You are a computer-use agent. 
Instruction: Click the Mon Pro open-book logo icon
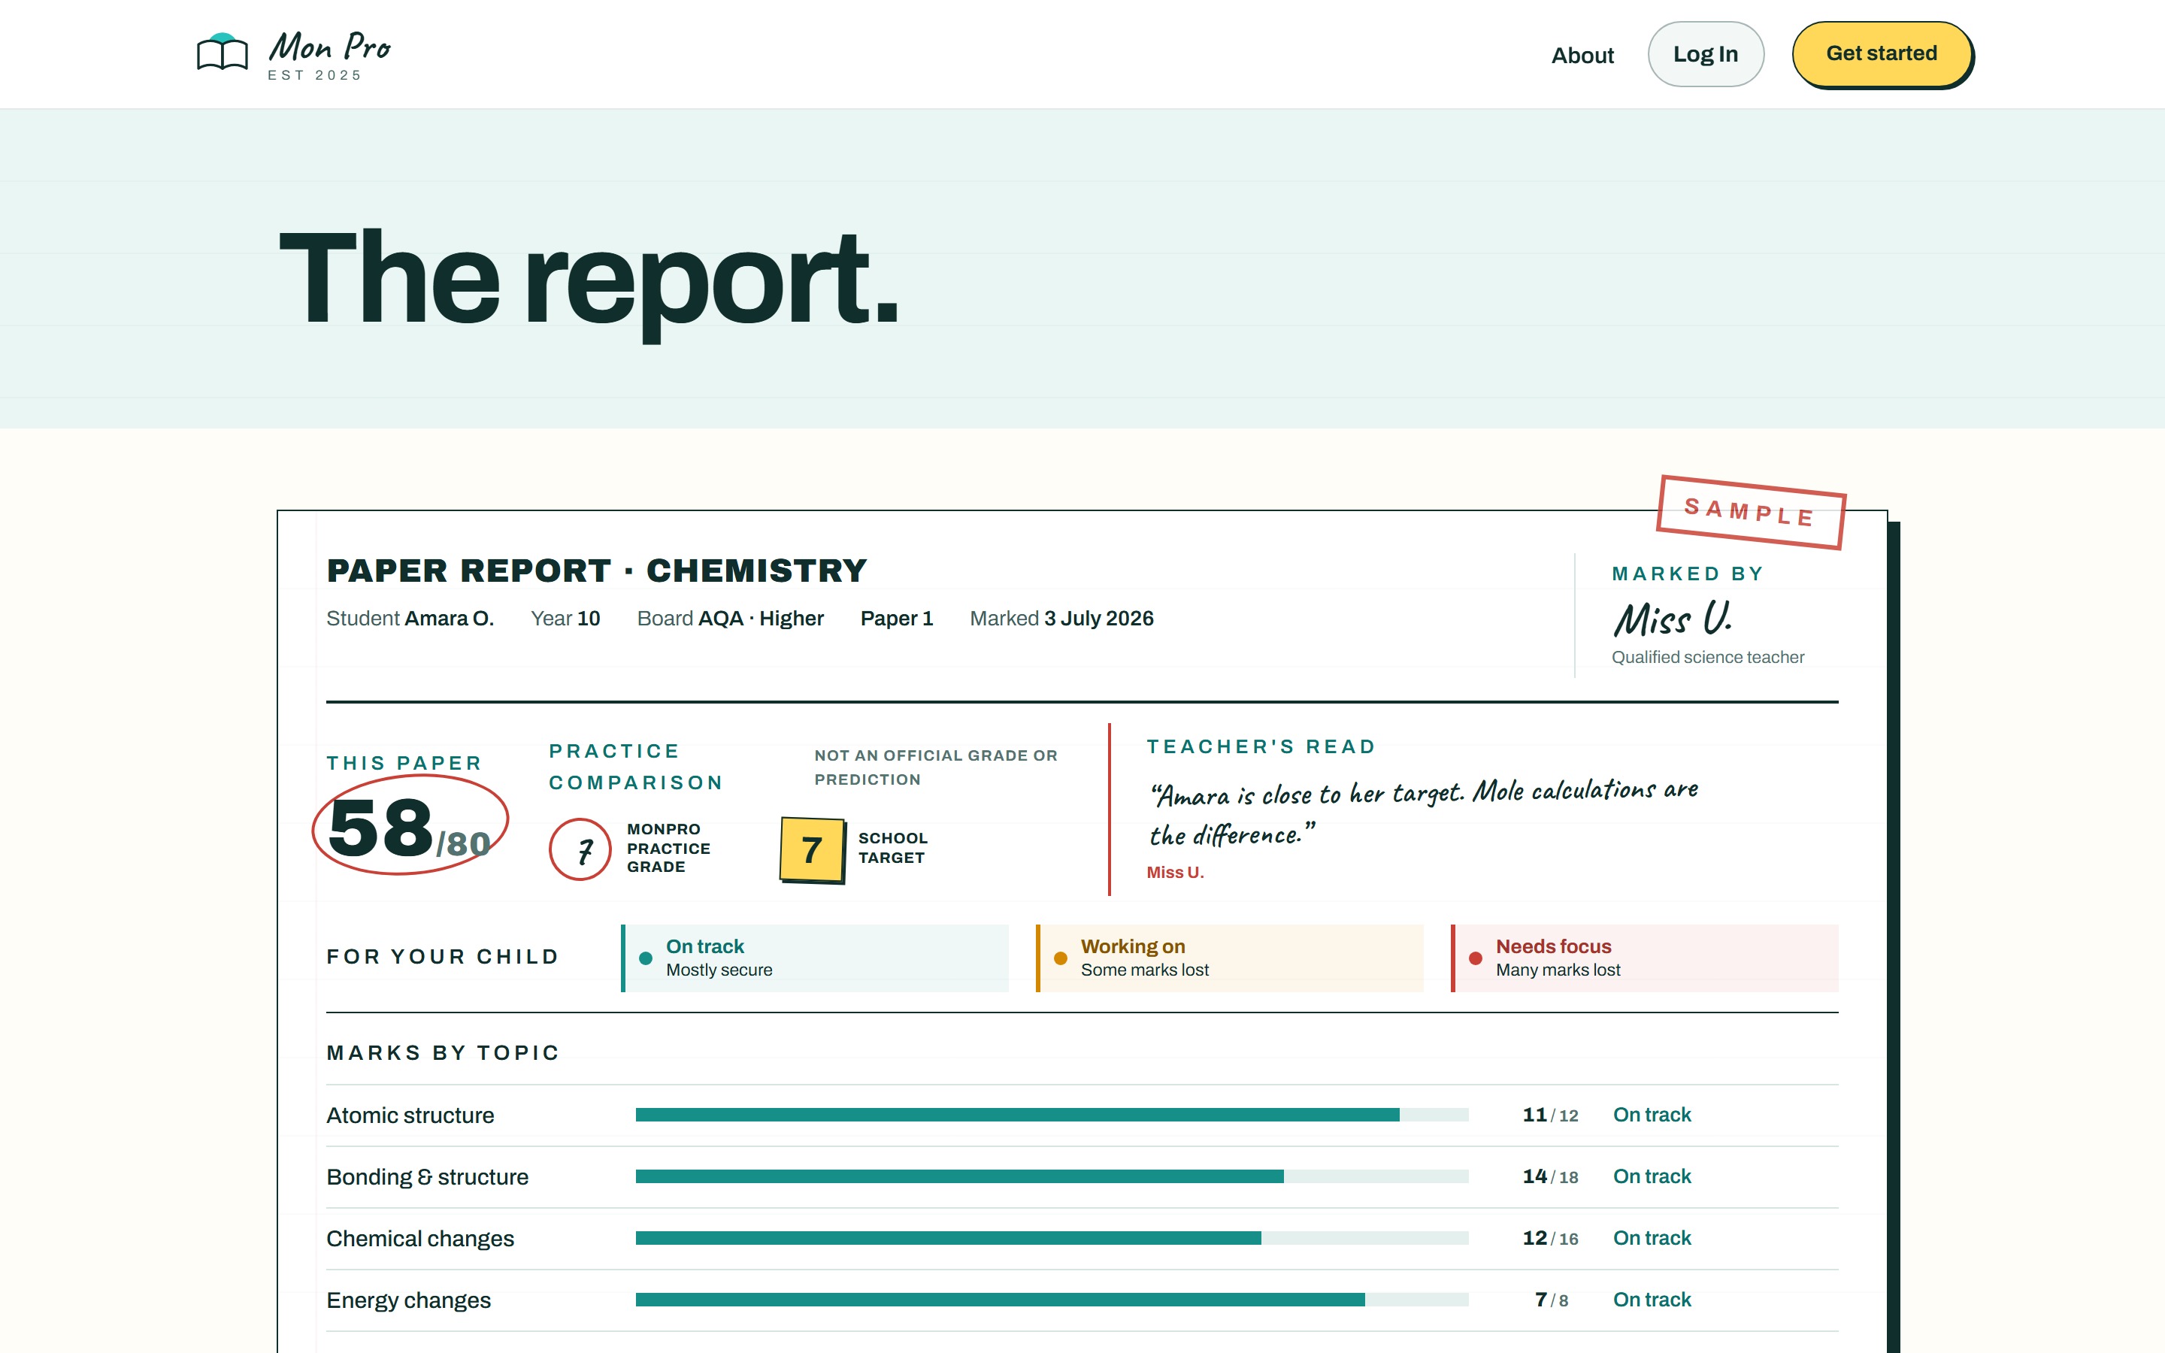pyautogui.click(x=222, y=53)
